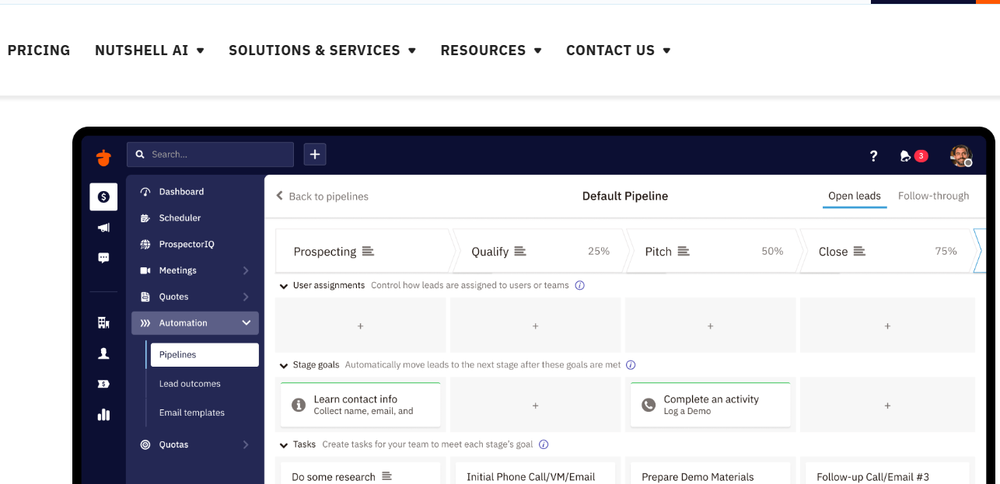Viewport: 1000px width, 484px height.
Task: Add user assignment for Prospecting stage
Action: [x=360, y=326]
